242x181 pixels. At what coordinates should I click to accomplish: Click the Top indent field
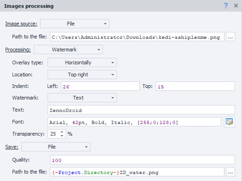pyautogui.click(x=195, y=86)
